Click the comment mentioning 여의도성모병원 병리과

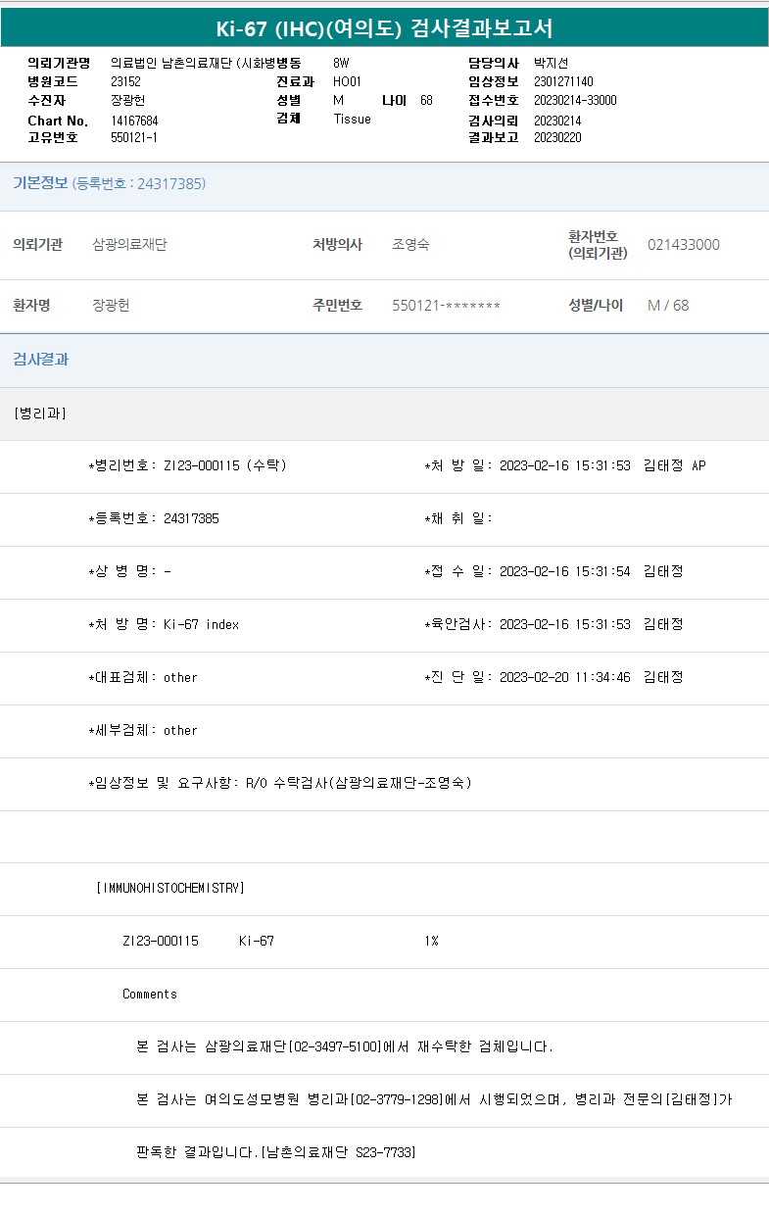pyautogui.click(x=433, y=1100)
